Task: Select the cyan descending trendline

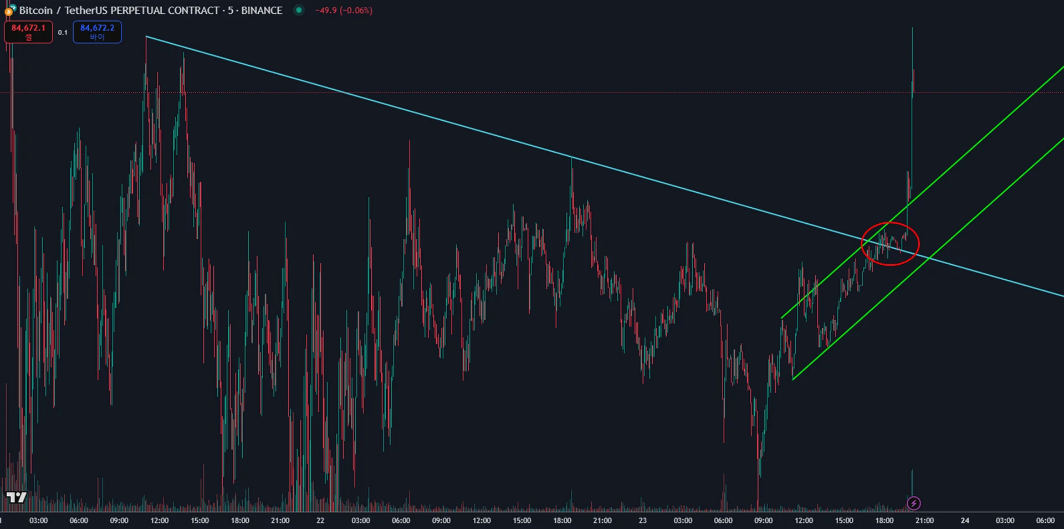Action: (x=605, y=166)
